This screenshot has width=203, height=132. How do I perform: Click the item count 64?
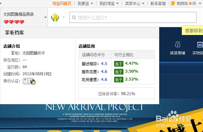[25, 67]
